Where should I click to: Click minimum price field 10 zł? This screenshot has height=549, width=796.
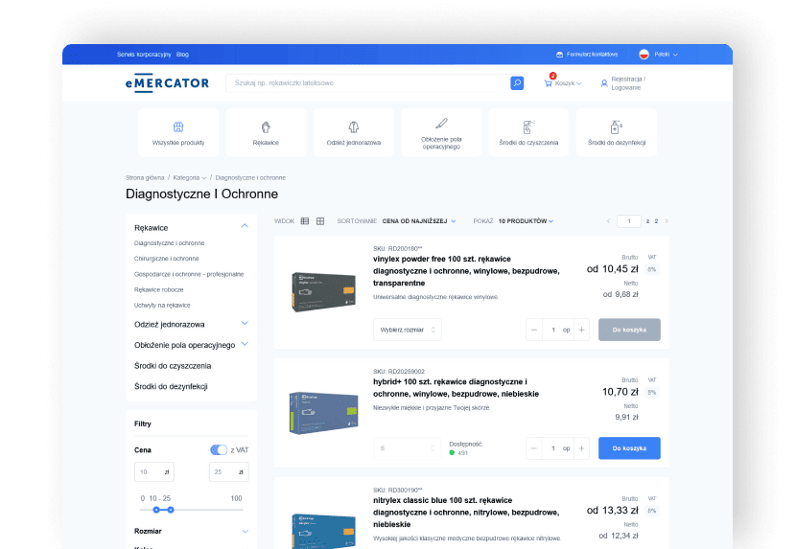click(x=154, y=472)
